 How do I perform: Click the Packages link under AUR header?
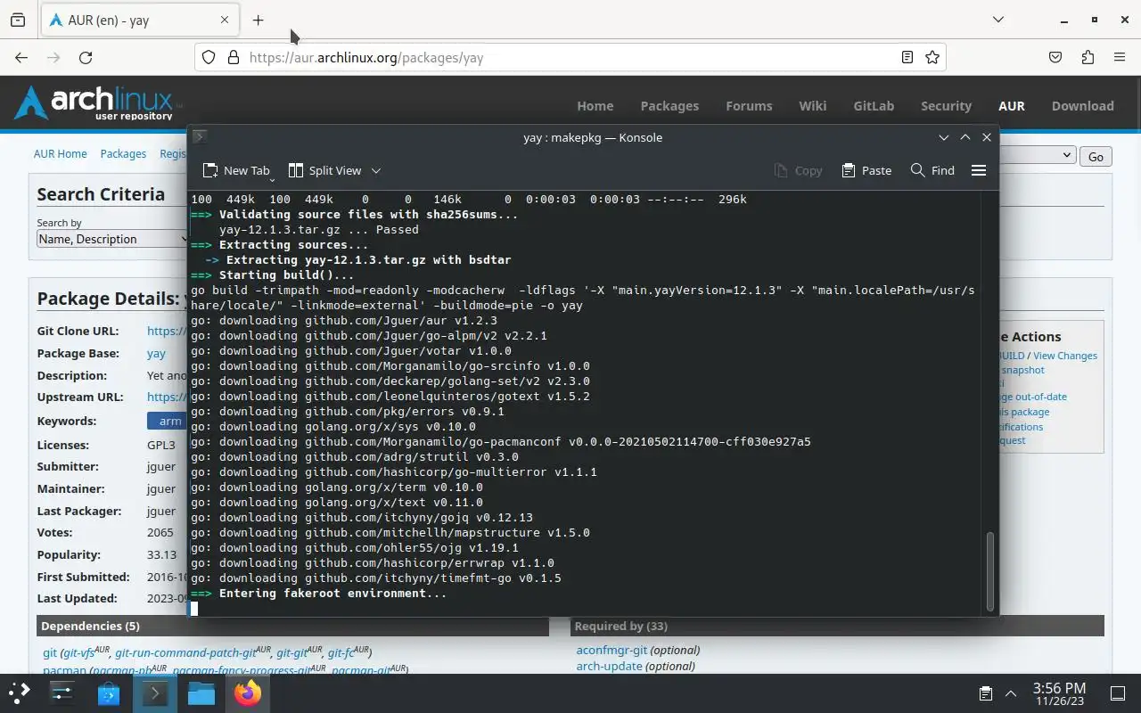coord(123,153)
